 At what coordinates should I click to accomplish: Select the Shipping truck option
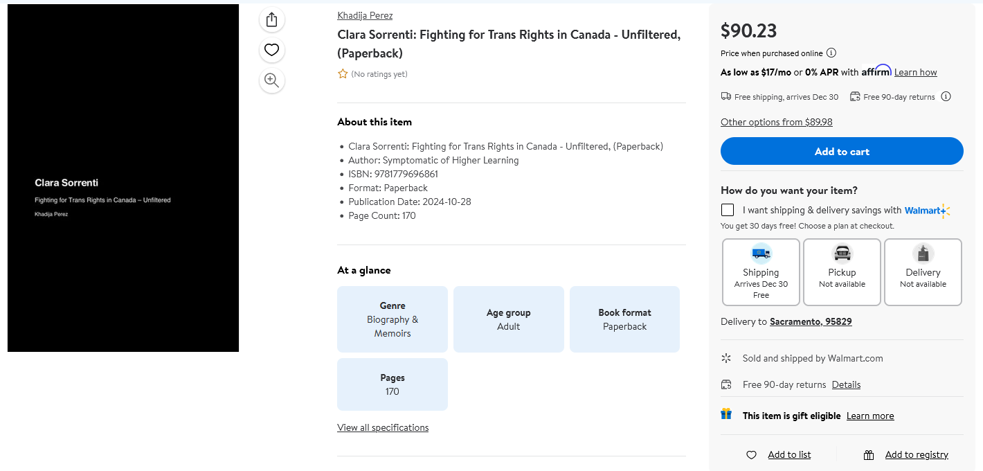tap(761, 272)
